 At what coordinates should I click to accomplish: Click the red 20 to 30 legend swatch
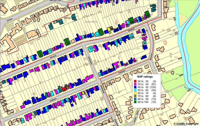tap(135, 82)
